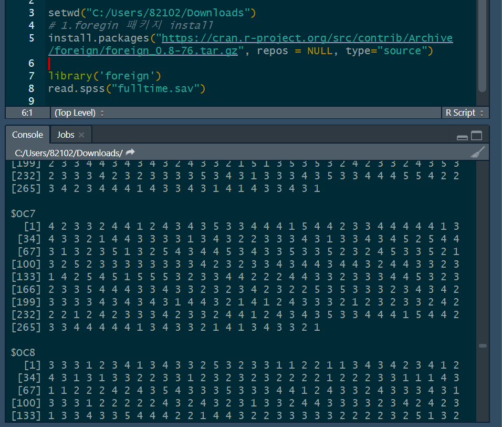Click the foreign_0.8-76.tar.gz link portion
502x427 pixels.
[x=171, y=50]
